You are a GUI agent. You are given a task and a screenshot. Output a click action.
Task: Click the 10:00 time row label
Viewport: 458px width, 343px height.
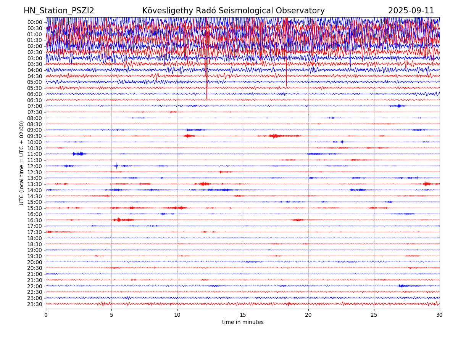click(x=35, y=142)
